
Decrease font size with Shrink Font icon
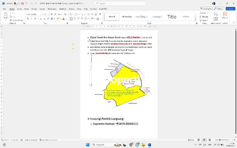tap(55, 14)
